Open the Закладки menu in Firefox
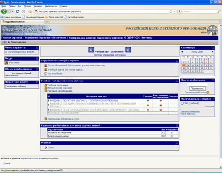Screen dimensions: 222x173 [x=38, y=6]
